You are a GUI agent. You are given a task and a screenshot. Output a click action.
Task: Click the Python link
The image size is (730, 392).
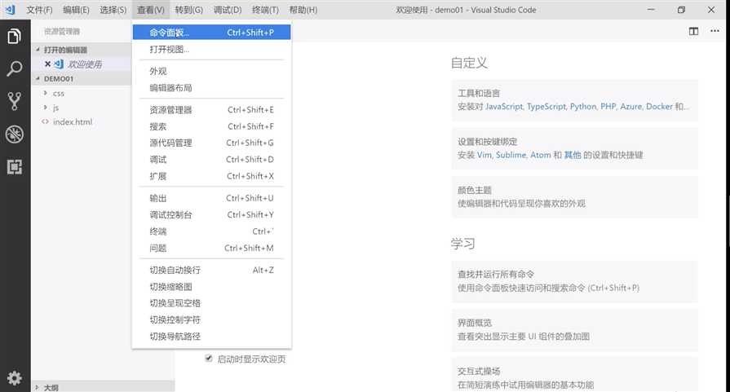pyautogui.click(x=583, y=107)
